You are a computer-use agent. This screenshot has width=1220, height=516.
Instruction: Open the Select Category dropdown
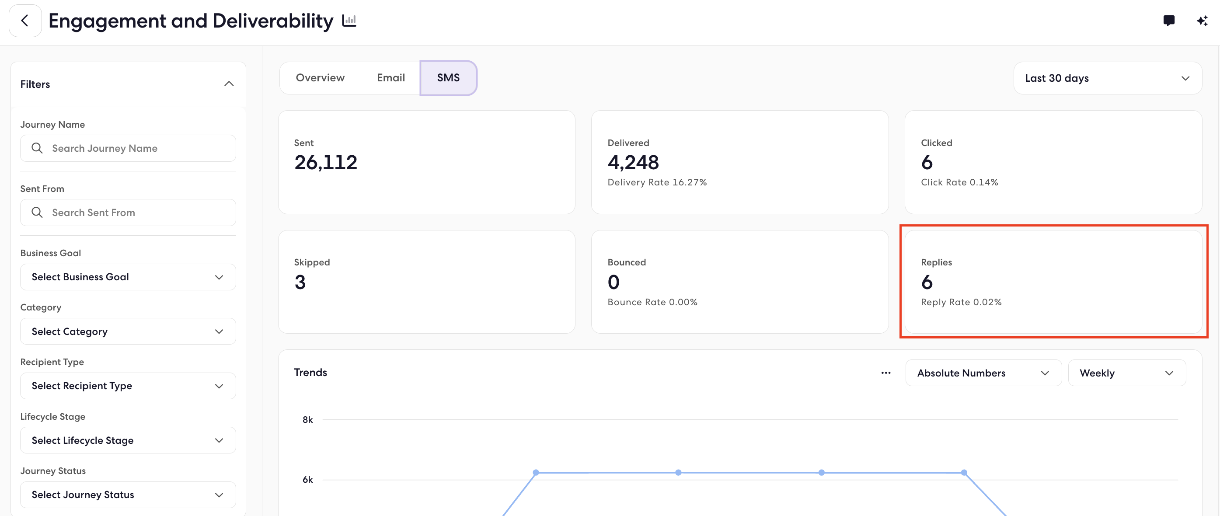click(x=128, y=331)
